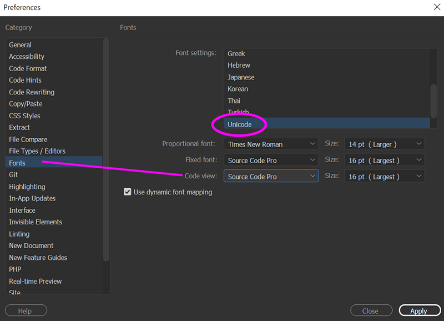
Task: Select Code Format in category list
Action: [54, 68]
